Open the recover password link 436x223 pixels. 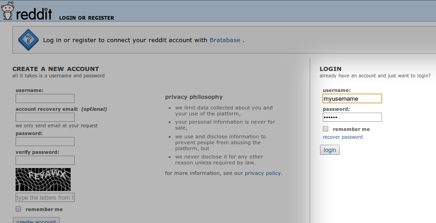click(x=342, y=137)
